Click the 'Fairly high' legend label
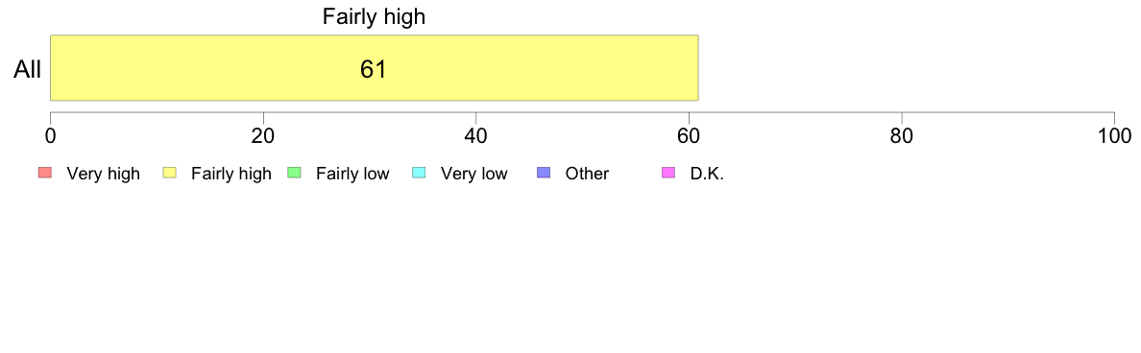This screenshot has width=1141, height=353. click(231, 174)
